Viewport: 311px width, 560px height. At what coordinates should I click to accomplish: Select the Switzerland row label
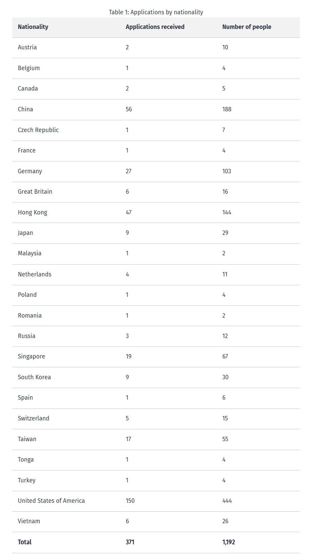tap(33, 418)
